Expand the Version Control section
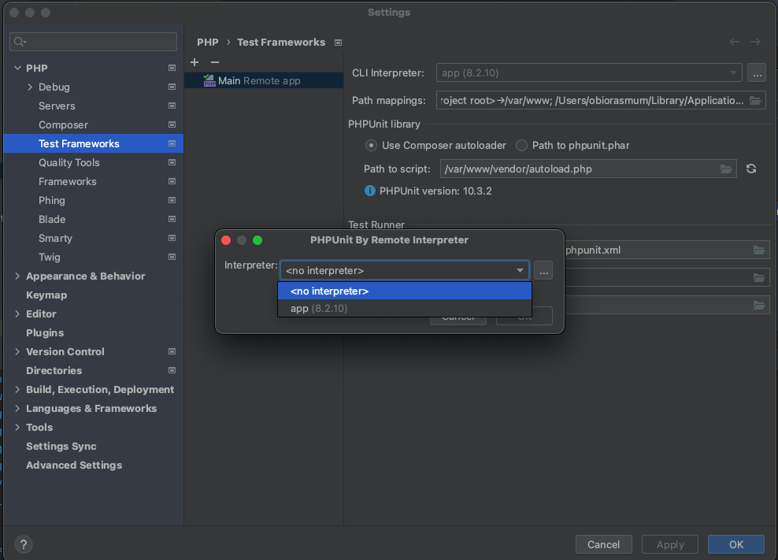Image resolution: width=778 pixels, height=560 pixels. [17, 351]
